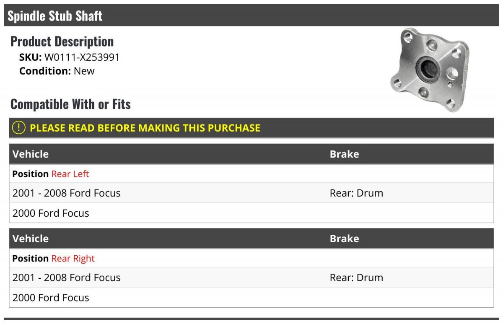Select the 2000 Ford Focus row under Rear Right
This screenshot has height=324, width=503.
[x=251, y=298]
